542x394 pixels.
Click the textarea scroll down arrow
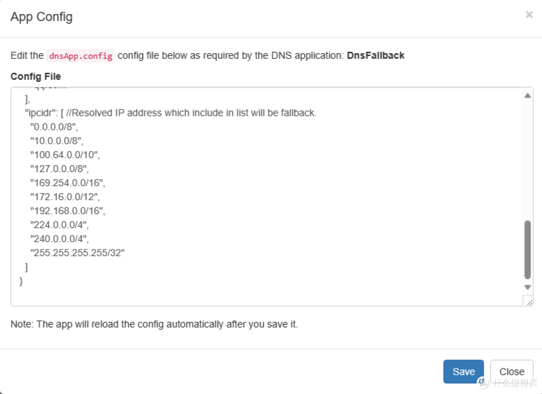pyautogui.click(x=527, y=287)
